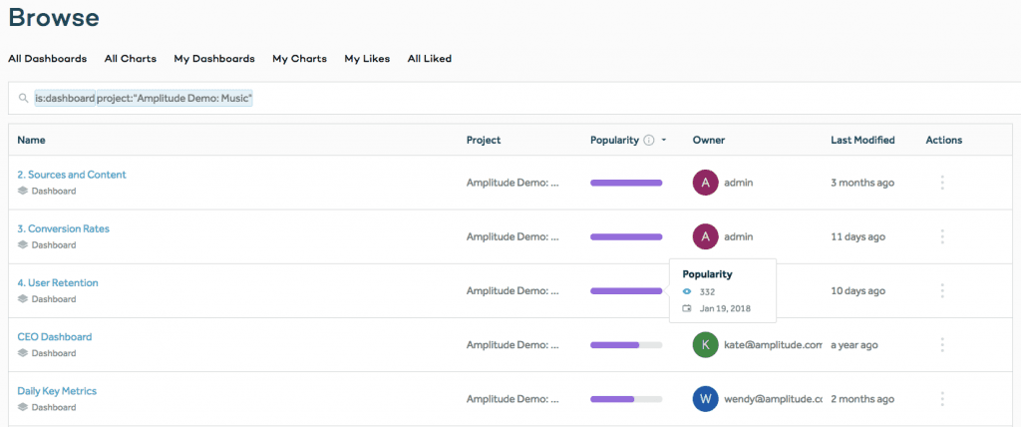Click the calendar icon in Popularity tooltip
Viewport: 1021px width, 427px height.
tap(687, 308)
